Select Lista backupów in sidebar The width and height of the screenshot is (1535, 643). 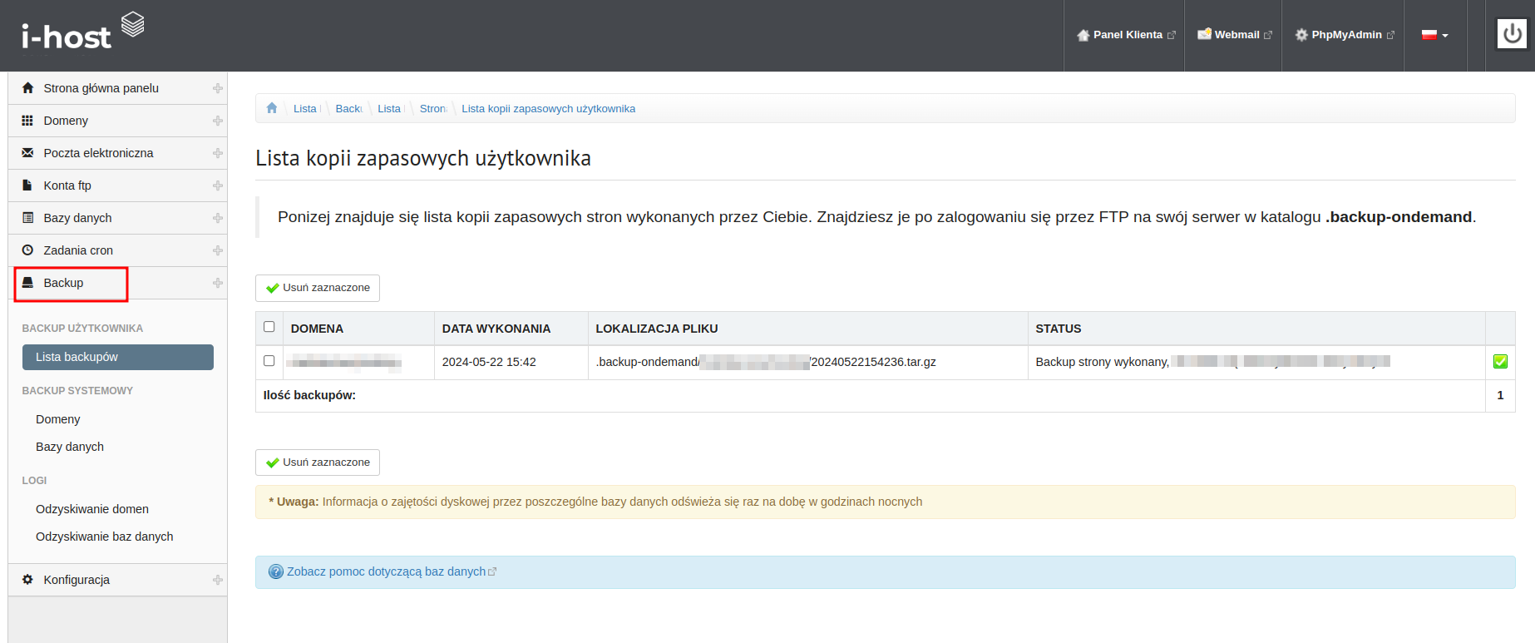point(117,357)
